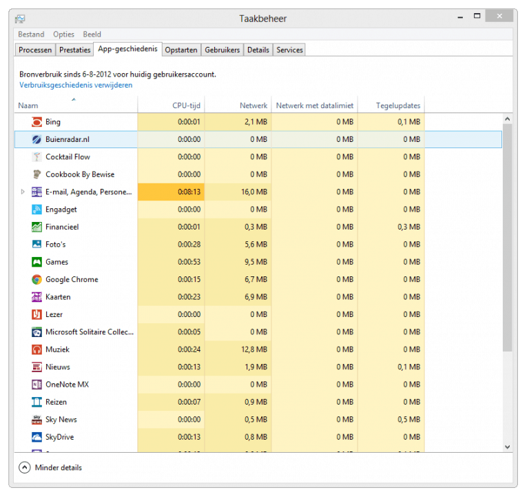Click the Engadget app icon
Screen dimensions: 529x499
37,210
